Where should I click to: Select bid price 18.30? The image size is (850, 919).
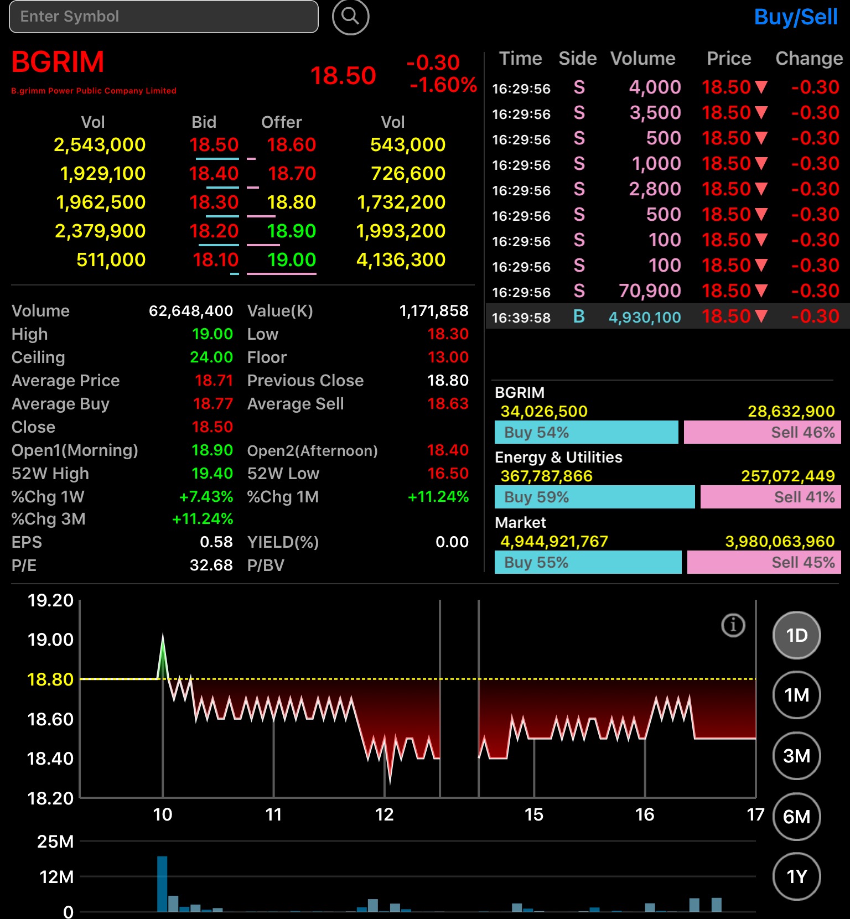(214, 203)
